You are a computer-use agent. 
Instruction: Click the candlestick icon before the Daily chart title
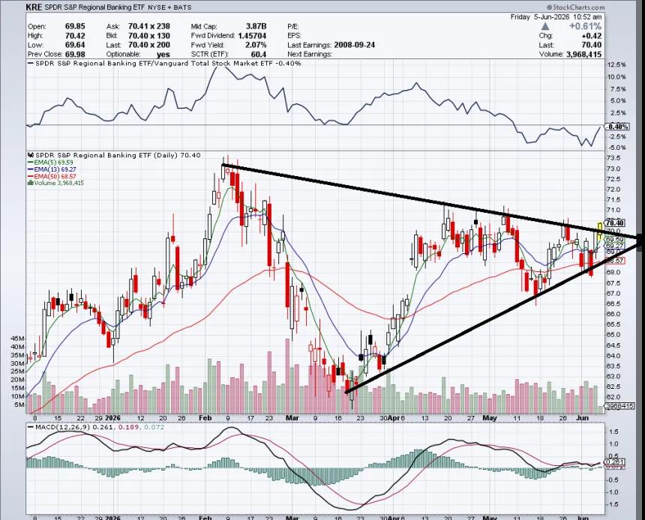pos(31,155)
